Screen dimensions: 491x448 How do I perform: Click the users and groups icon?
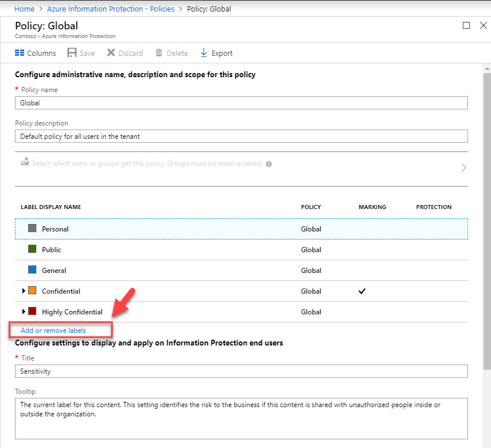tap(25, 162)
